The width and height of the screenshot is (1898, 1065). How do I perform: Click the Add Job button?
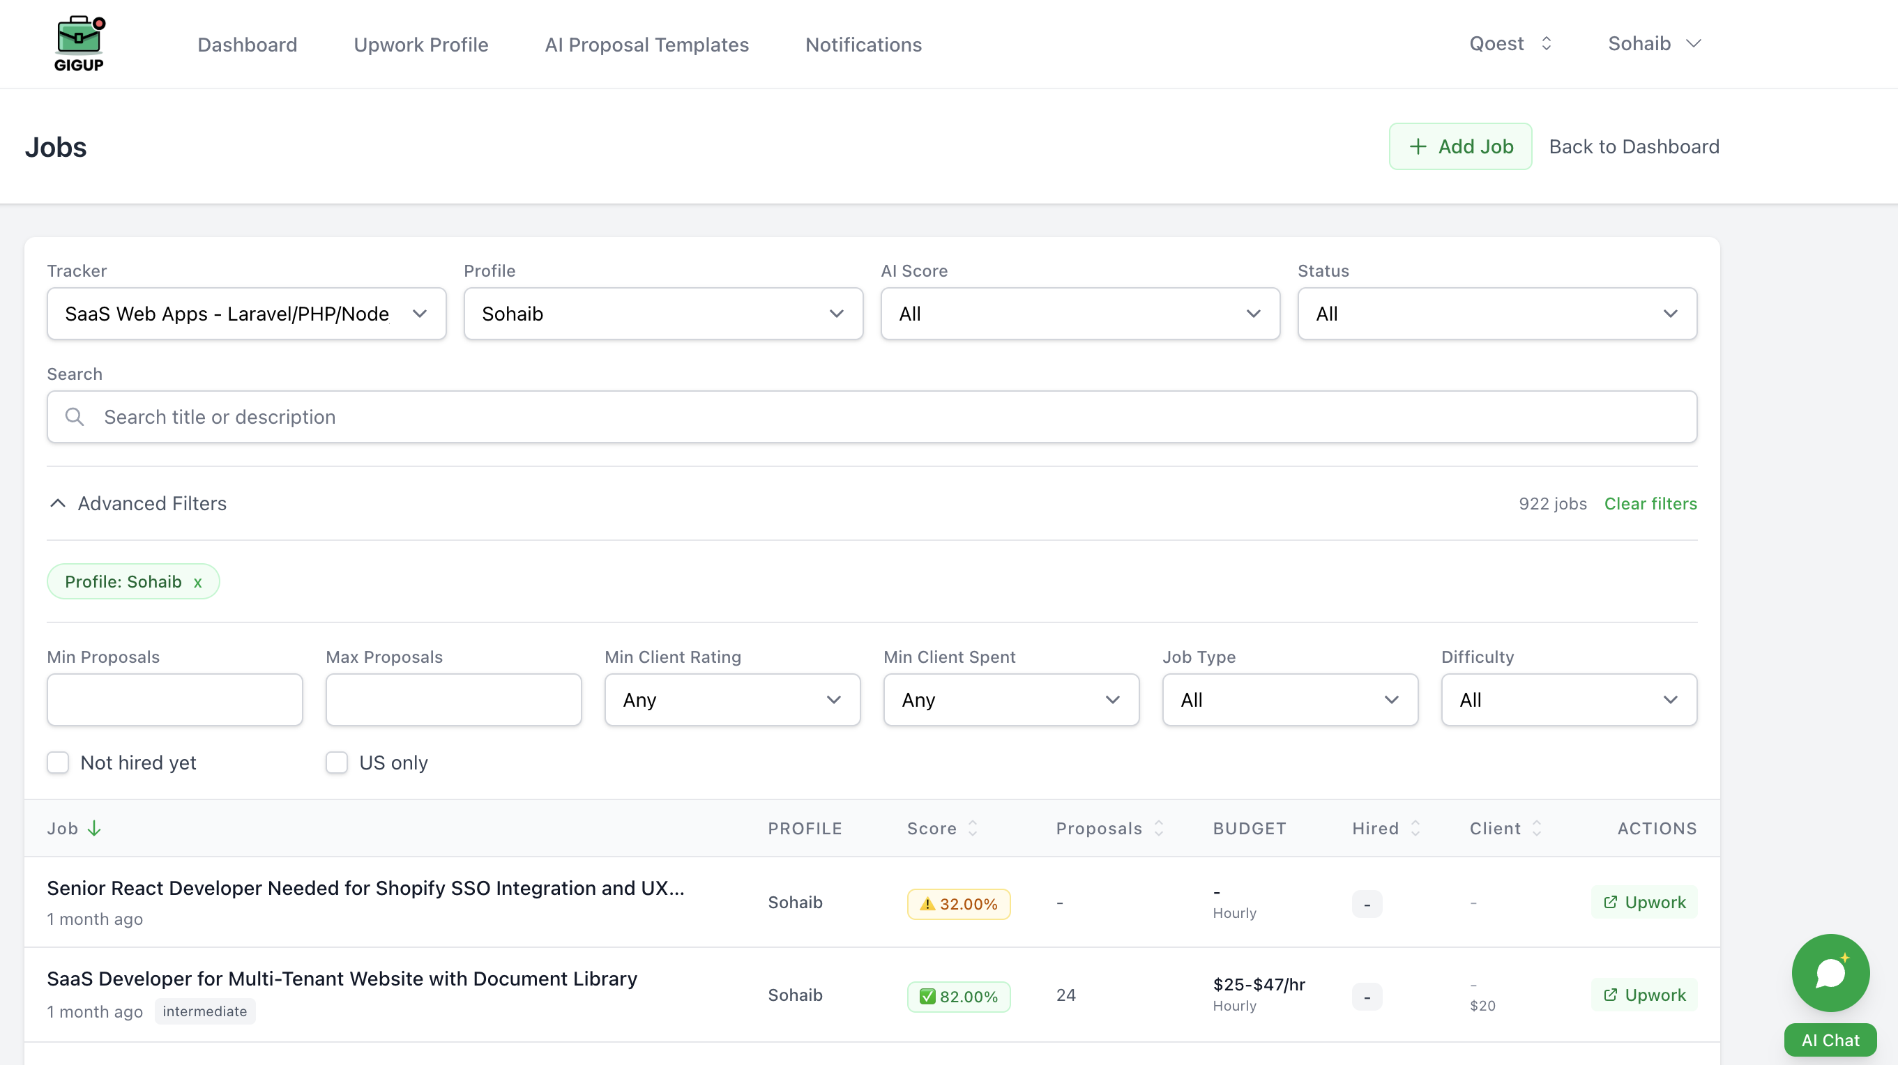coord(1459,146)
